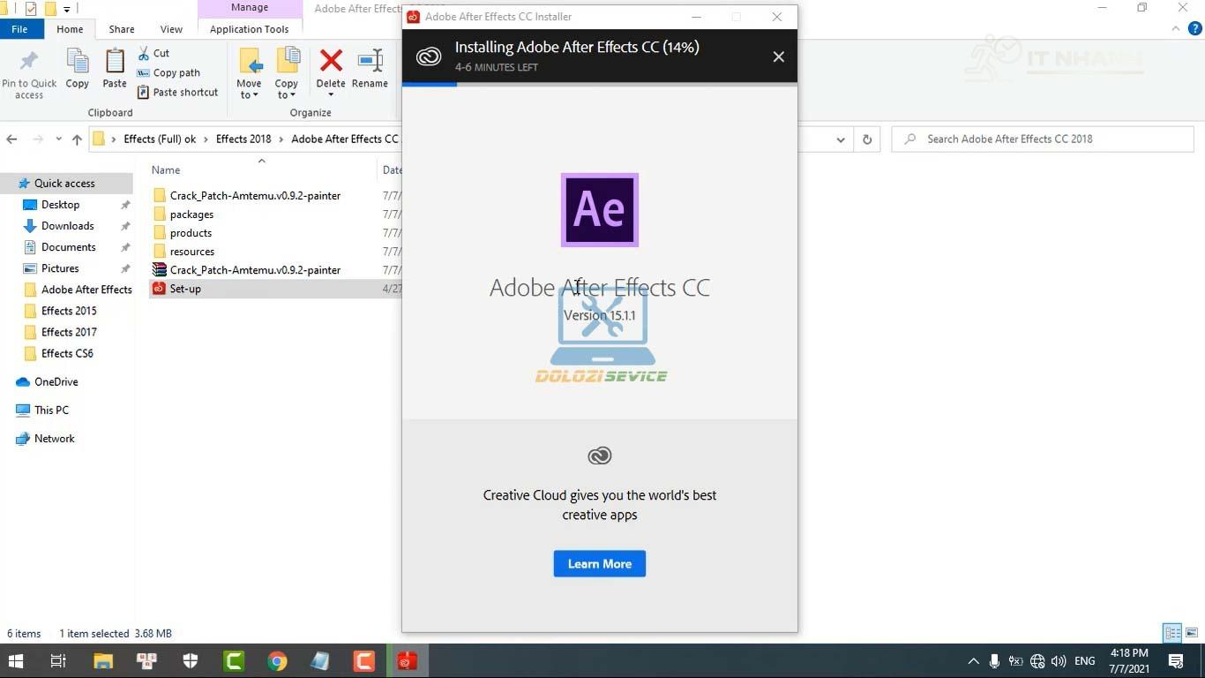Open Customize Quick Access Toolbar dropdown

tap(67, 10)
